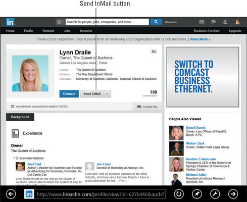Screen dimensions: 247x202
Task: Click the Upgrade link
Action: [x=235, y=31]
